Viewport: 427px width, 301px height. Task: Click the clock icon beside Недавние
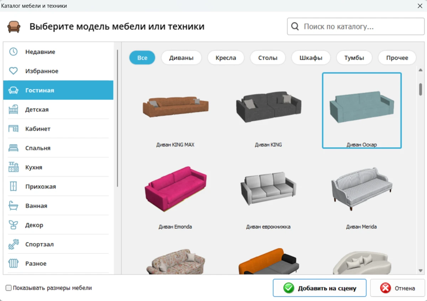pos(13,52)
